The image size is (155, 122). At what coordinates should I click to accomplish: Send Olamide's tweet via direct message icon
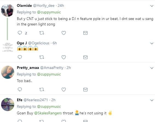coord(85,33)
